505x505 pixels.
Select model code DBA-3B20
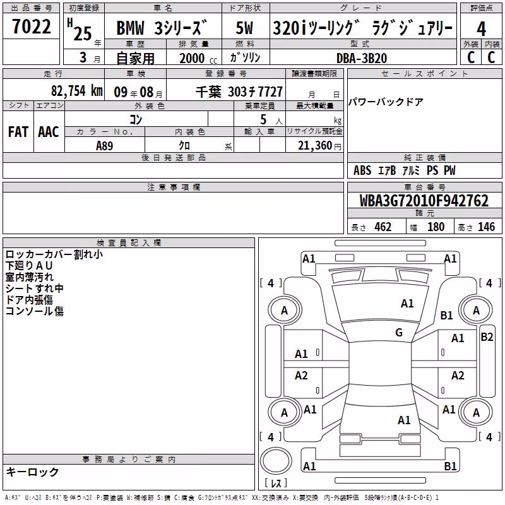tap(362, 58)
